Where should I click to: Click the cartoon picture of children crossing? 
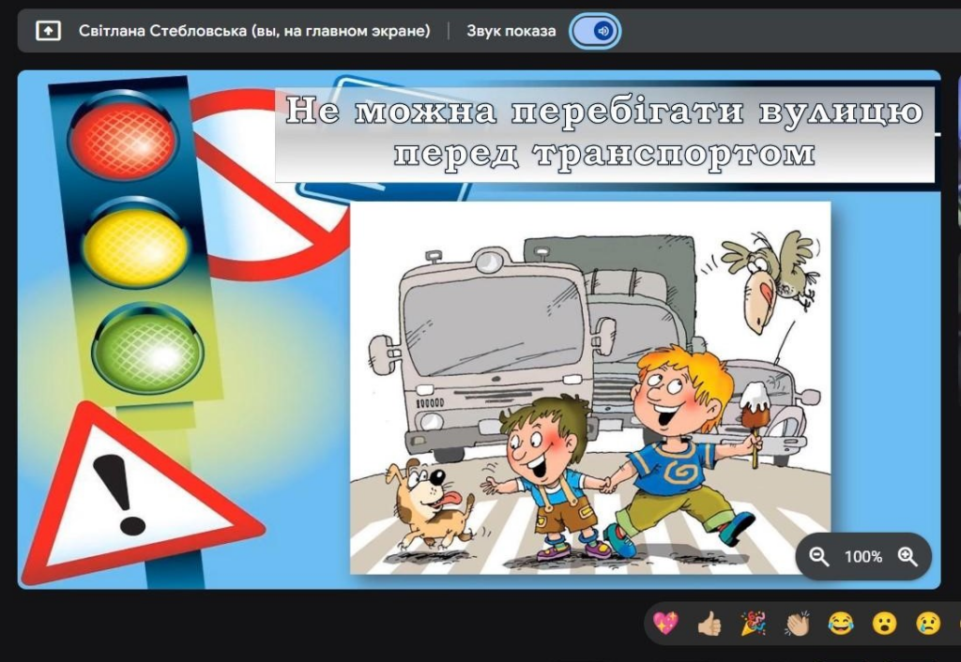(590, 387)
